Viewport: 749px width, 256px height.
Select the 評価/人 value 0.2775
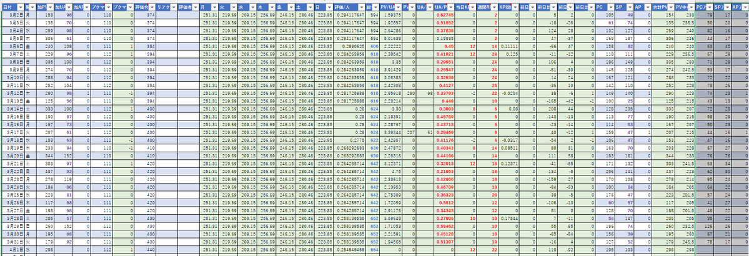[350, 140]
